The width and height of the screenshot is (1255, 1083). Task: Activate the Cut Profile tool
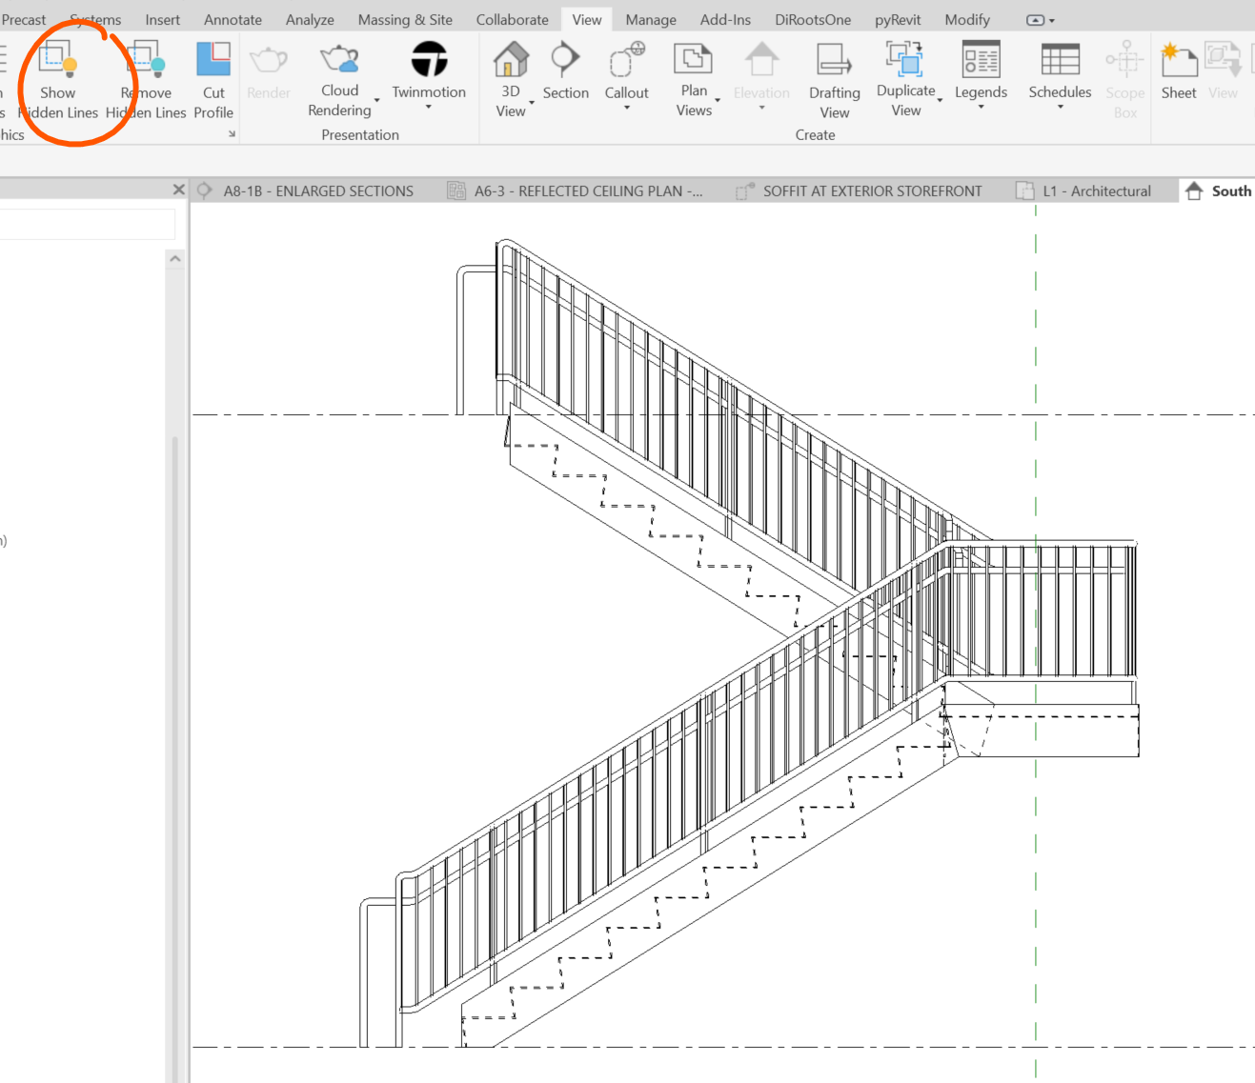213,76
